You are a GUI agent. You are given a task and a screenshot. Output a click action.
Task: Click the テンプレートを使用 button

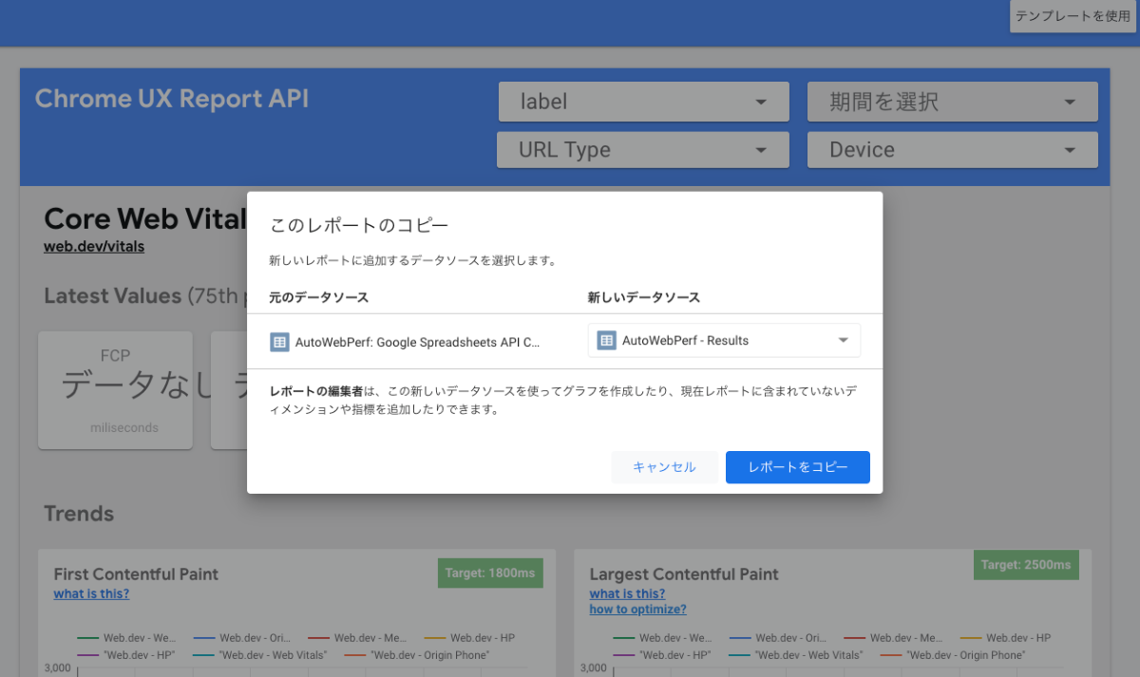click(x=1073, y=16)
